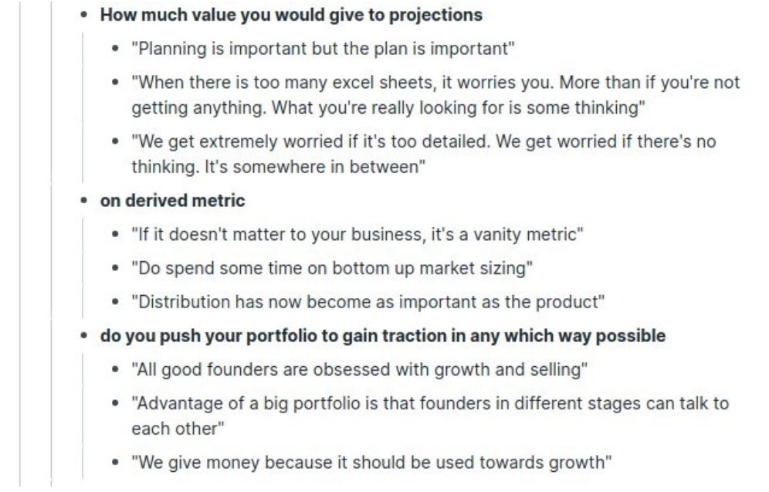Viewport: 769px width, 492px height.
Task: Click the "do you push your portfolio" heading
Action: coord(382,336)
